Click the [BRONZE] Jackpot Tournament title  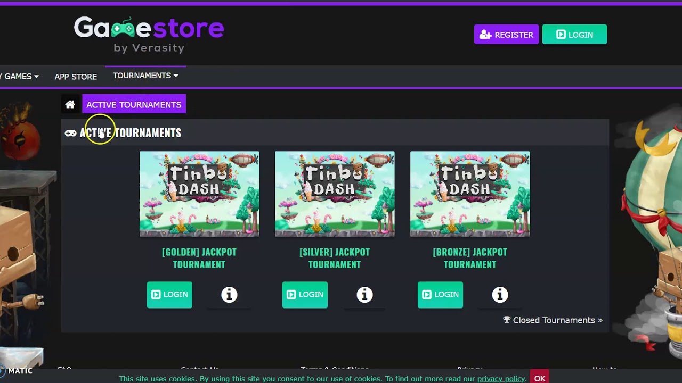click(x=470, y=258)
